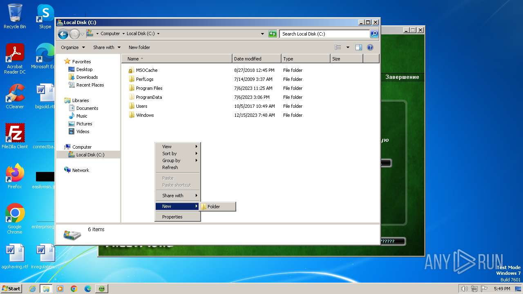The width and height of the screenshot is (523, 294).
Task: Open the Group by submenu
Action: [178, 160]
